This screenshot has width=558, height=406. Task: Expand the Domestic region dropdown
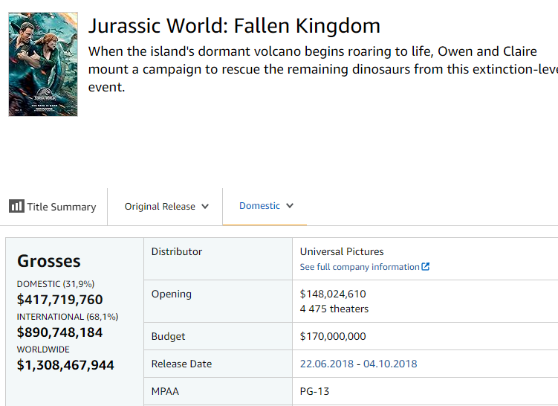[x=266, y=206]
